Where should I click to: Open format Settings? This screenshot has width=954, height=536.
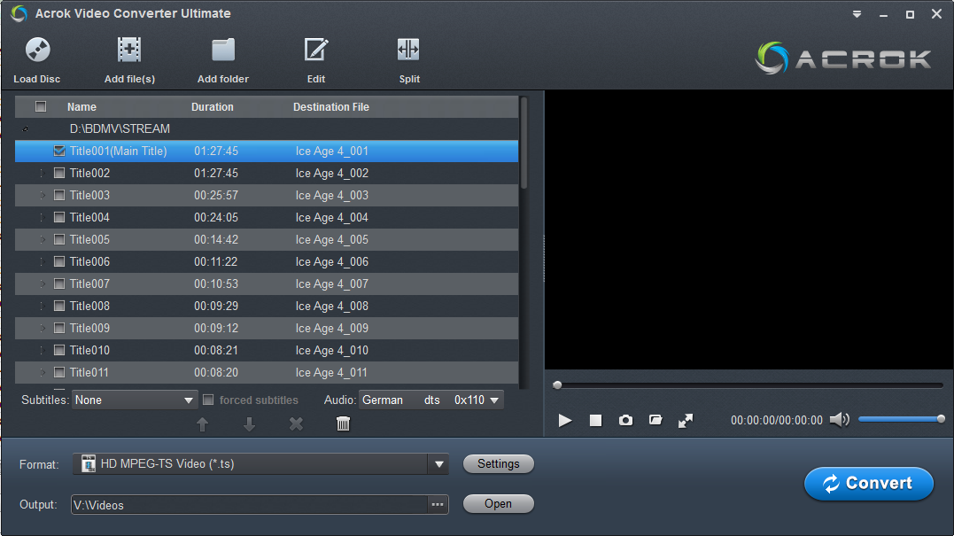tap(499, 463)
